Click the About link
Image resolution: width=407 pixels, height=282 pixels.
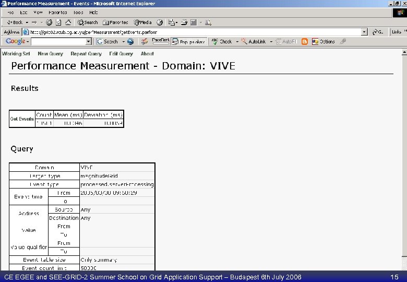coord(147,54)
